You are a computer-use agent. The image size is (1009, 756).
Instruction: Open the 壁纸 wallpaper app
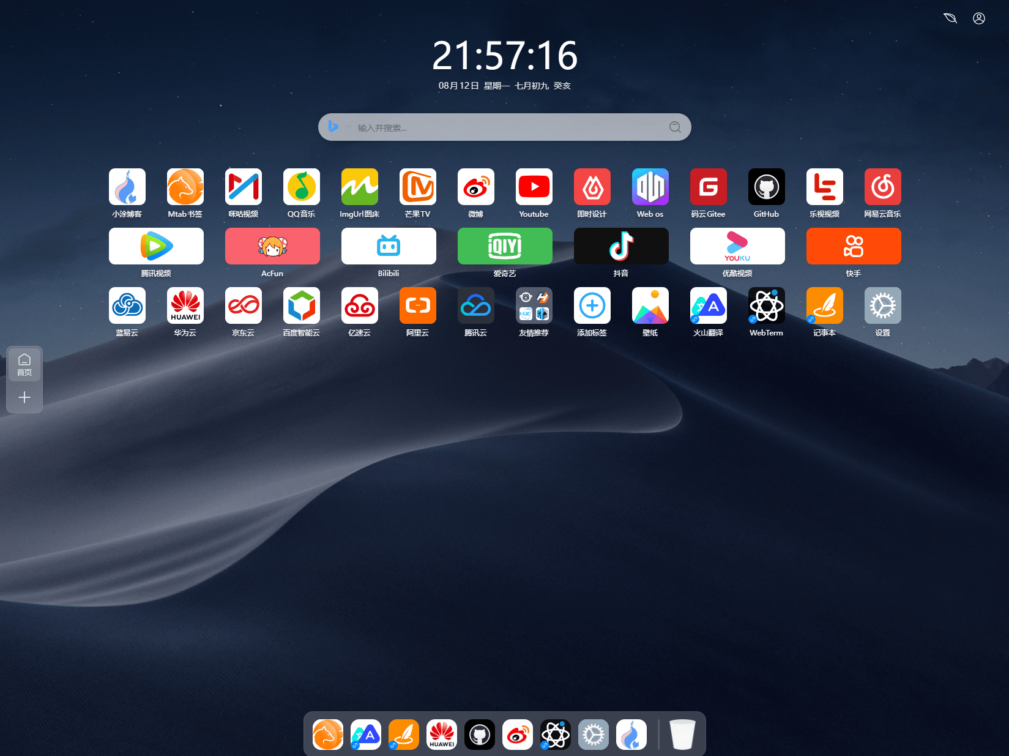point(650,305)
